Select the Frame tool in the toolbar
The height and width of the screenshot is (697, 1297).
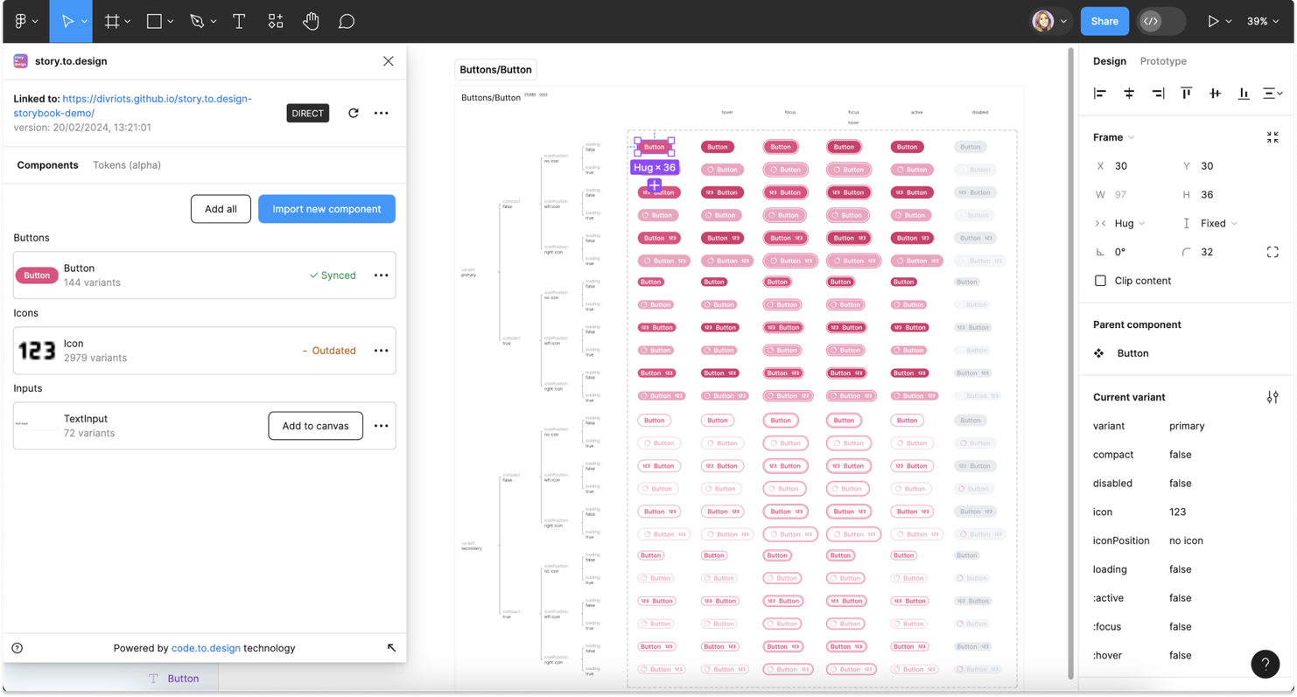[112, 21]
